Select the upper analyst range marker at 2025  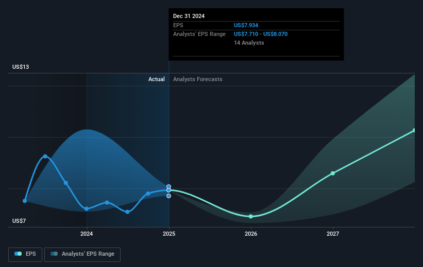pos(168,186)
